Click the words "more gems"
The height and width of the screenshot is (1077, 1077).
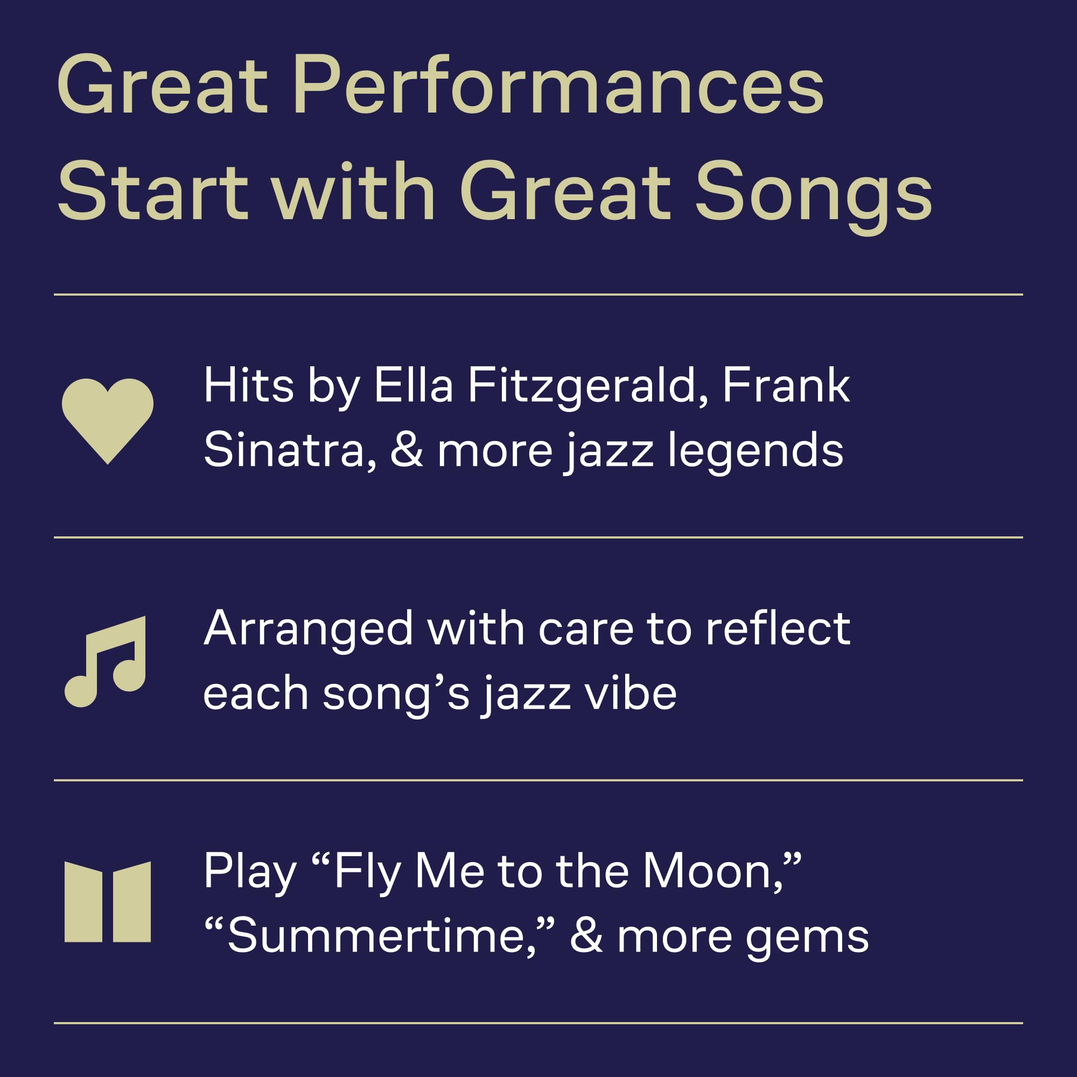(x=743, y=936)
